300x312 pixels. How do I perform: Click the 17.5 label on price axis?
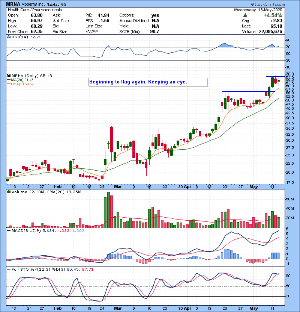pos(290,182)
